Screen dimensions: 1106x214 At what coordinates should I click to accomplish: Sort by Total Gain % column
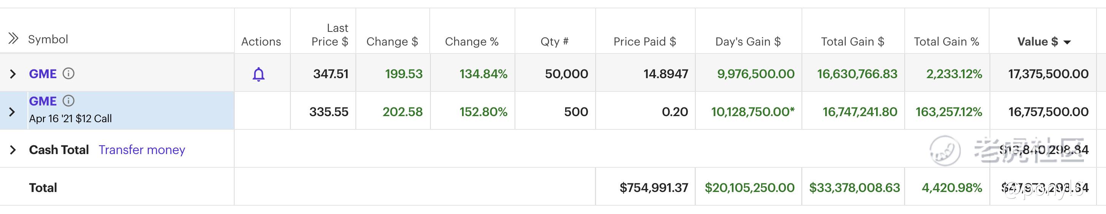coord(946,41)
